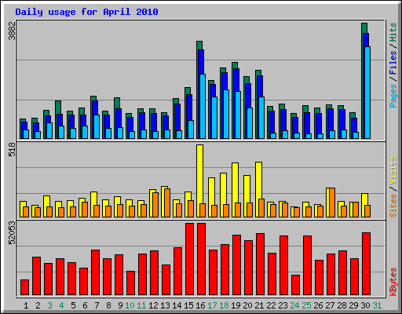Click day 17 on the x-axis
Image resolution: width=402 pixels, height=314 pixels.
(x=212, y=305)
